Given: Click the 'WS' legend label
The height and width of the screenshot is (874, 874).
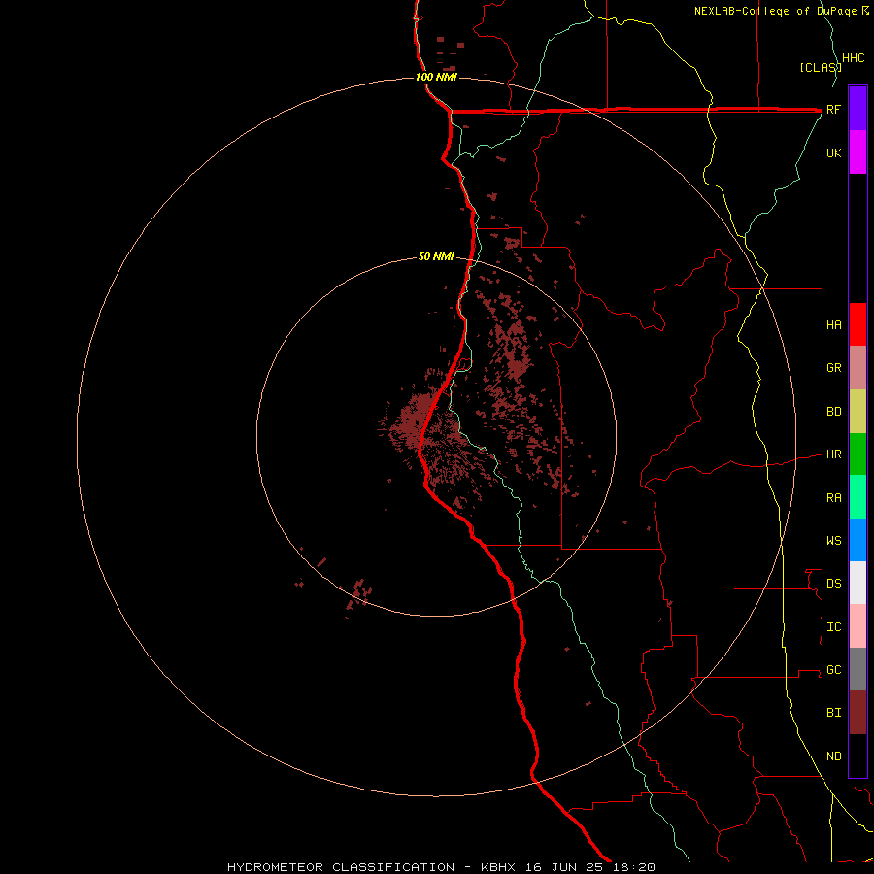Looking at the screenshot, I should (x=834, y=541).
